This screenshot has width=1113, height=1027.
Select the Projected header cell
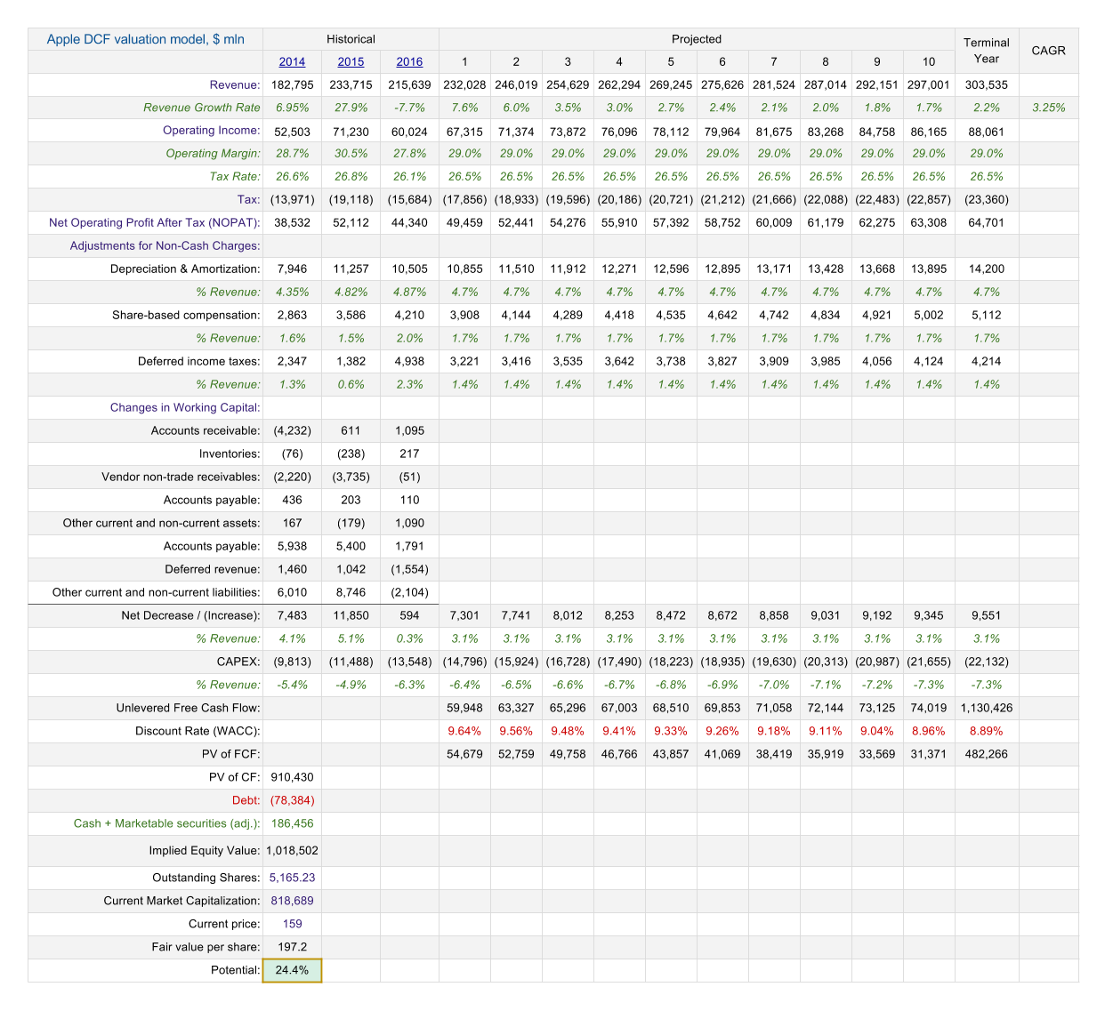696,39
